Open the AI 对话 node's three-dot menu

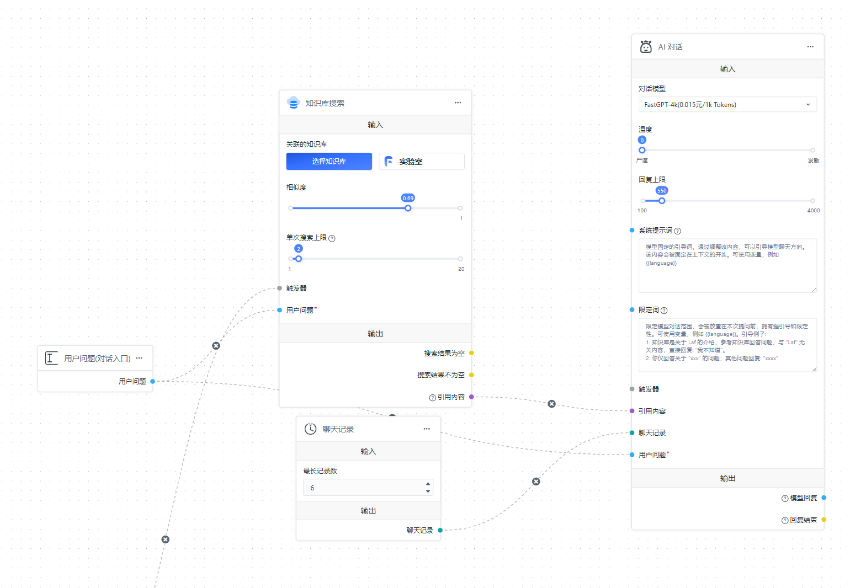coord(810,47)
